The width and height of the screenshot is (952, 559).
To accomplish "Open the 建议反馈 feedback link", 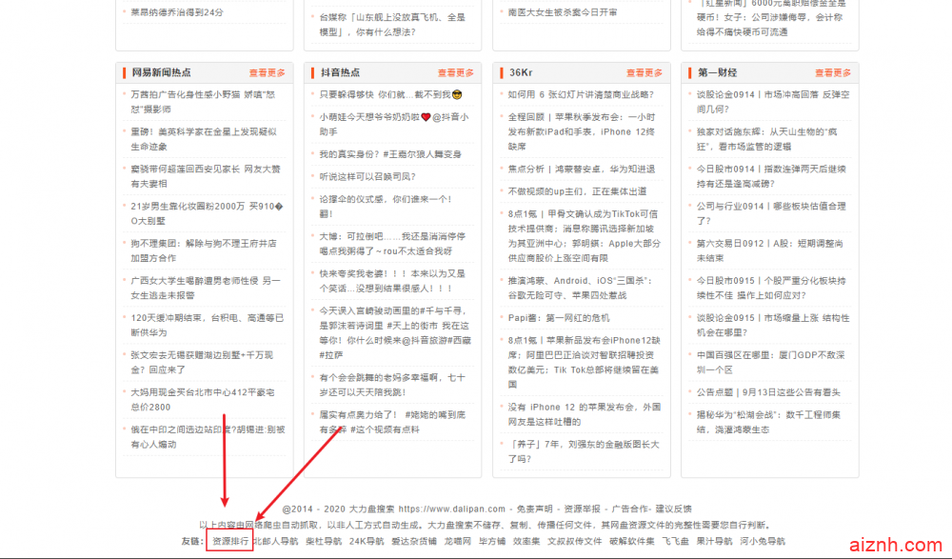I will tap(672, 510).
